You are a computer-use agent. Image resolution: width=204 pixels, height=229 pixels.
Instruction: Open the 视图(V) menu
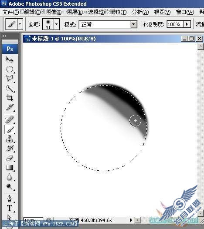click(x=162, y=12)
